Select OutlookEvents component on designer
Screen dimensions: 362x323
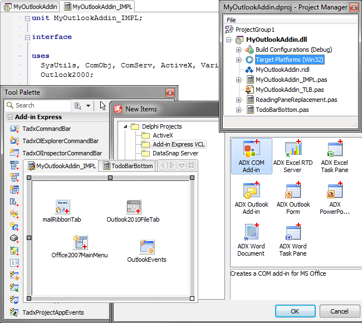click(147, 251)
